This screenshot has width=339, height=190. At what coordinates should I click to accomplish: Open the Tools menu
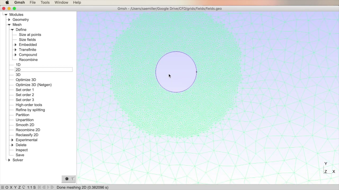pos(45,2)
